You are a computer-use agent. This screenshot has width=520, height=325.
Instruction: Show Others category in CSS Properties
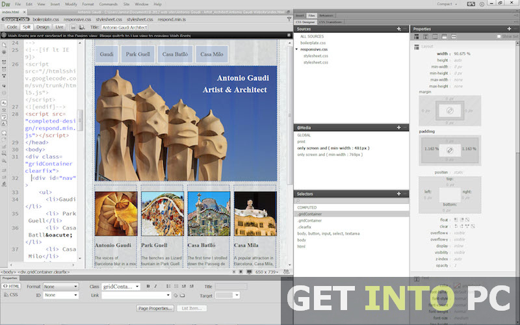tap(454, 36)
